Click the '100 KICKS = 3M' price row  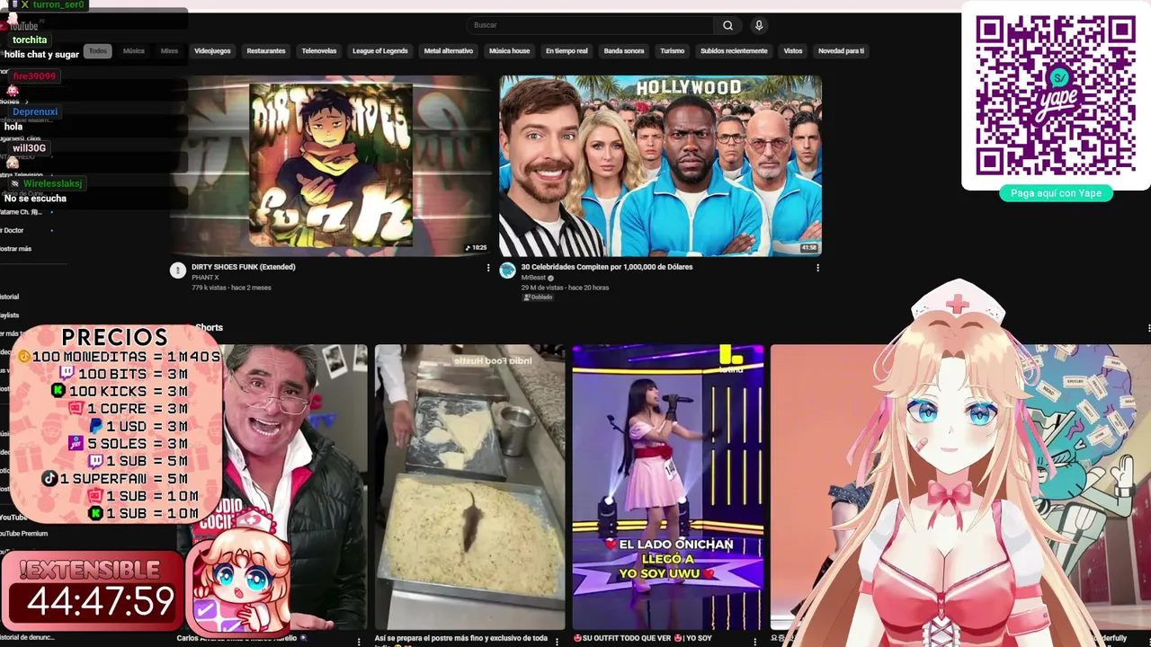click(120, 392)
